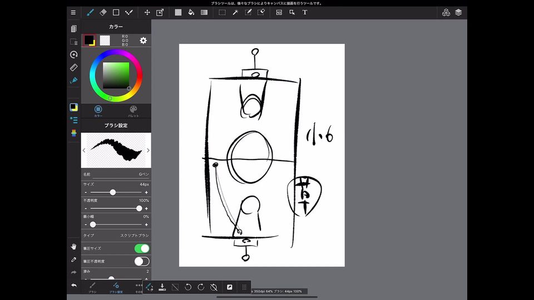Click brush-eraser switch icon in bottom bar
534x300 pixels.
(149, 287)
